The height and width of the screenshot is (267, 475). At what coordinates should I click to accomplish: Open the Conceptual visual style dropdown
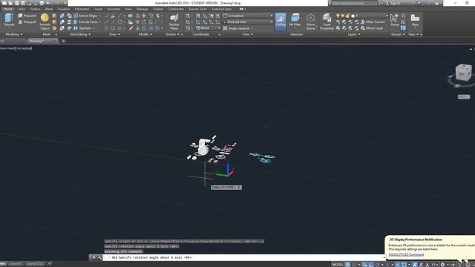pos(248,16)
